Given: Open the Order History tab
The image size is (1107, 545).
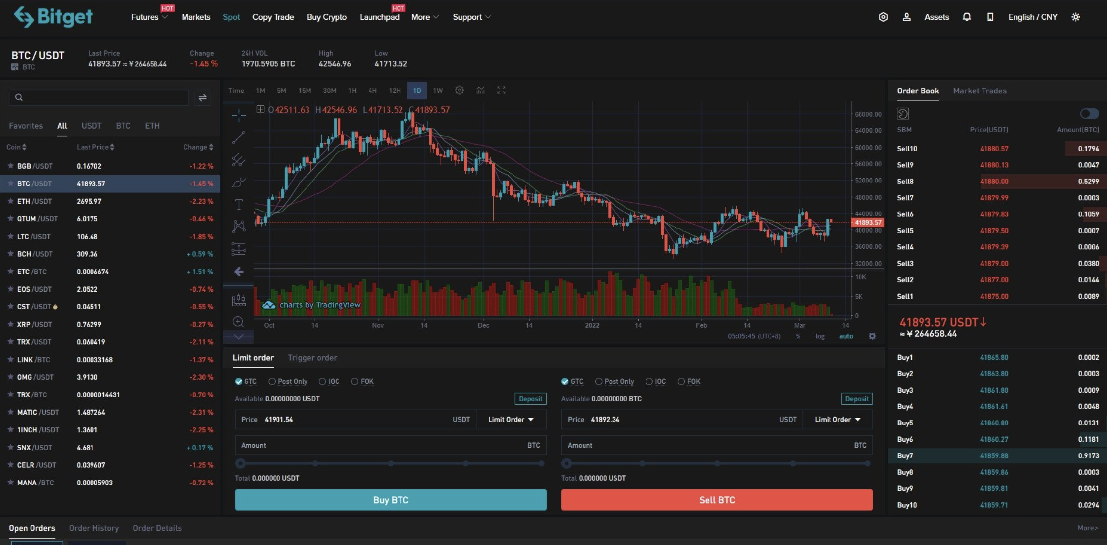Looking at the screenshot, I should coord(94,528).
